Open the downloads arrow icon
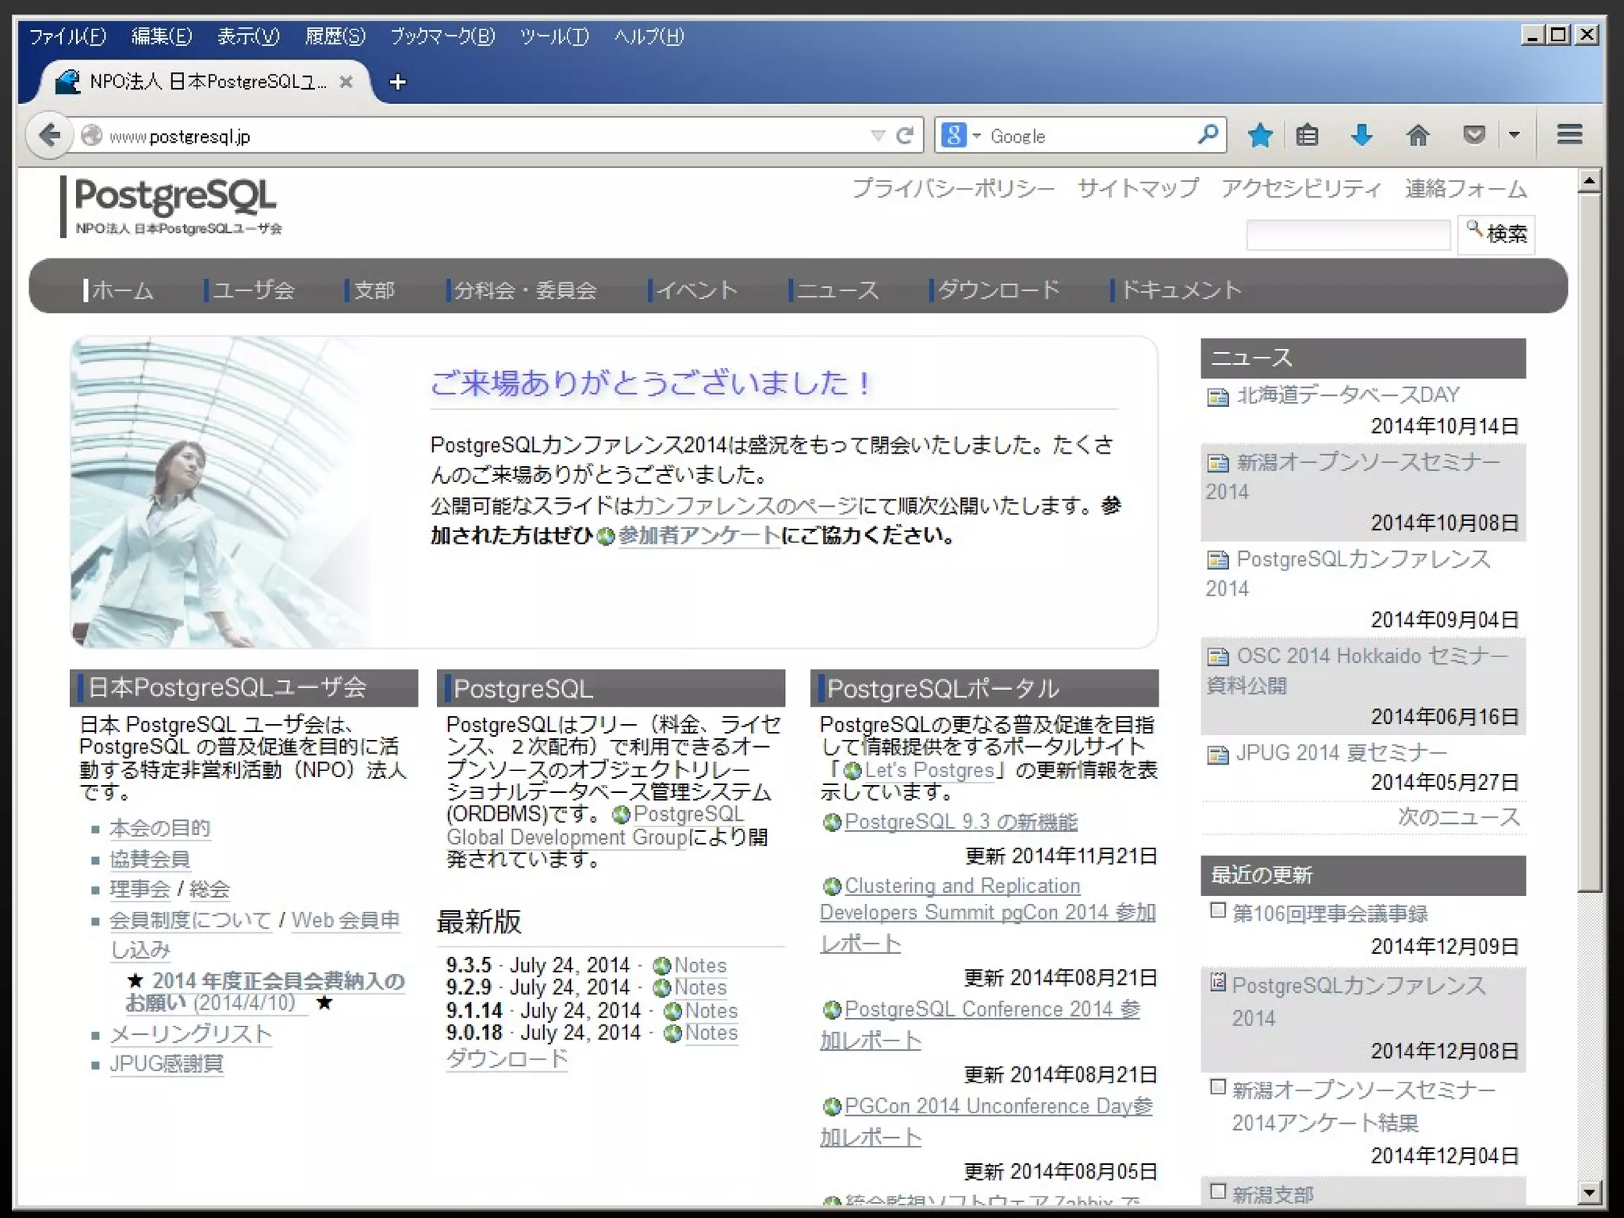Image resolution: width=1624 pixels, height=1218 pixels. 1362,136
